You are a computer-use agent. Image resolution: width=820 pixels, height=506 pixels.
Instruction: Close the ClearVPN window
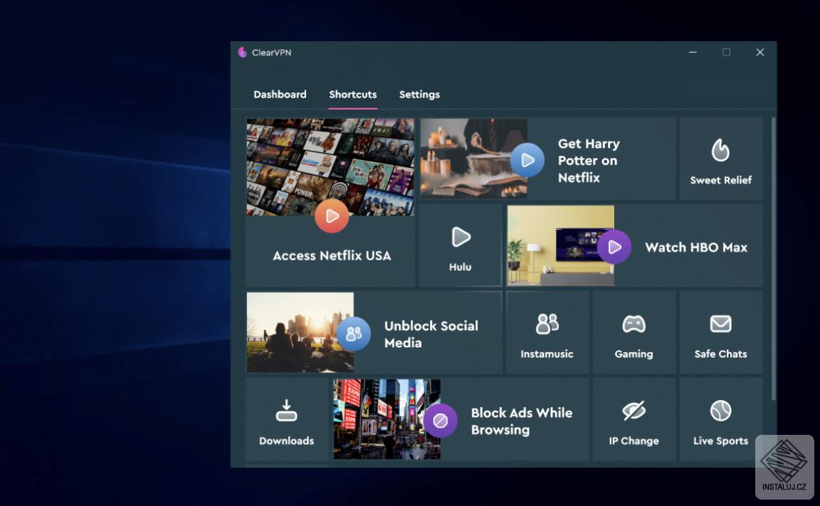click(760, 52)
